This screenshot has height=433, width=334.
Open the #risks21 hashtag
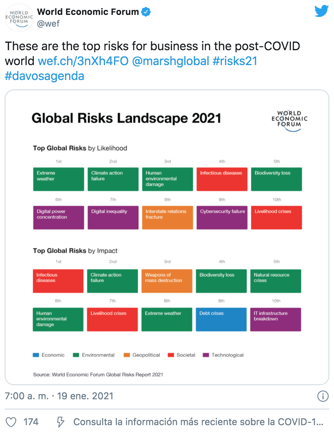click(235, 61)
